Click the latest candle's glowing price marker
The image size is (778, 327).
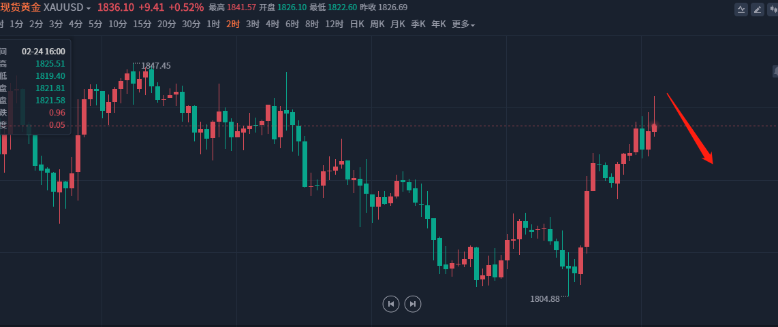tap(654, 126)
